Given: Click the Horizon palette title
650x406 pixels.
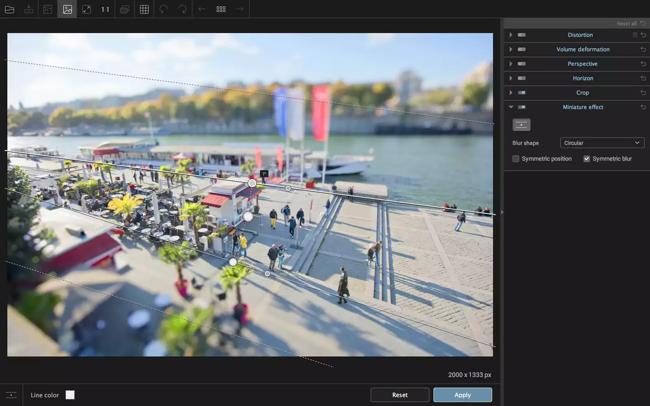Looking at the screenshot, I should click(x=583, y=78).
